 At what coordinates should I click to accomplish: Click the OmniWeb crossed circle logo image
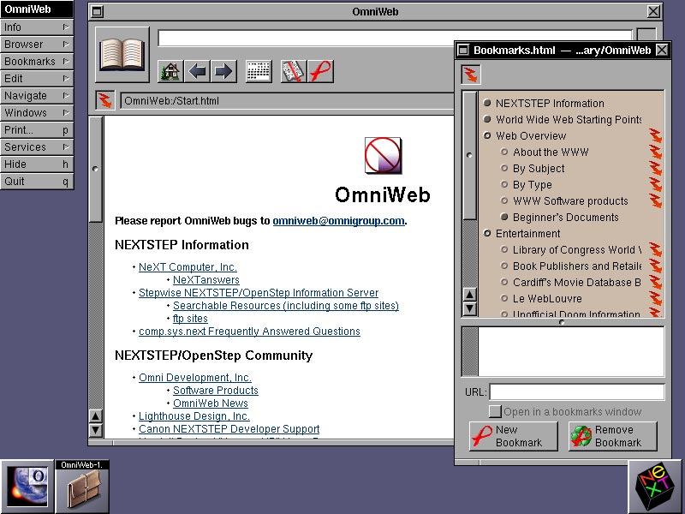(x=383, y=156)
